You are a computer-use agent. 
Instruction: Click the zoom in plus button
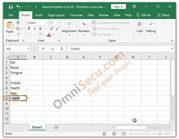160,134
